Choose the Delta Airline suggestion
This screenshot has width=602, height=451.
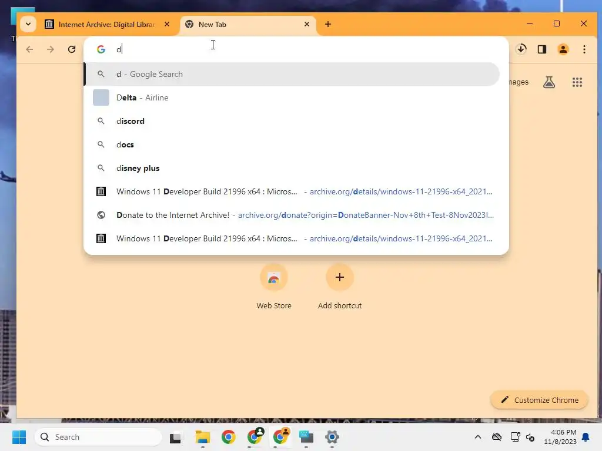[x=292, y=98]
